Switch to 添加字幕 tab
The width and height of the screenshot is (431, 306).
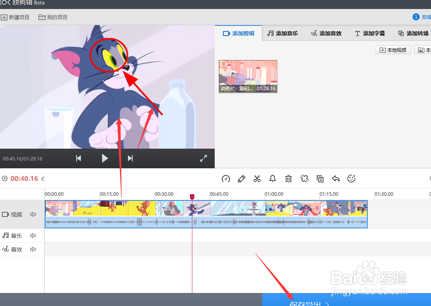pyautogui.click(x=370, y=33)
